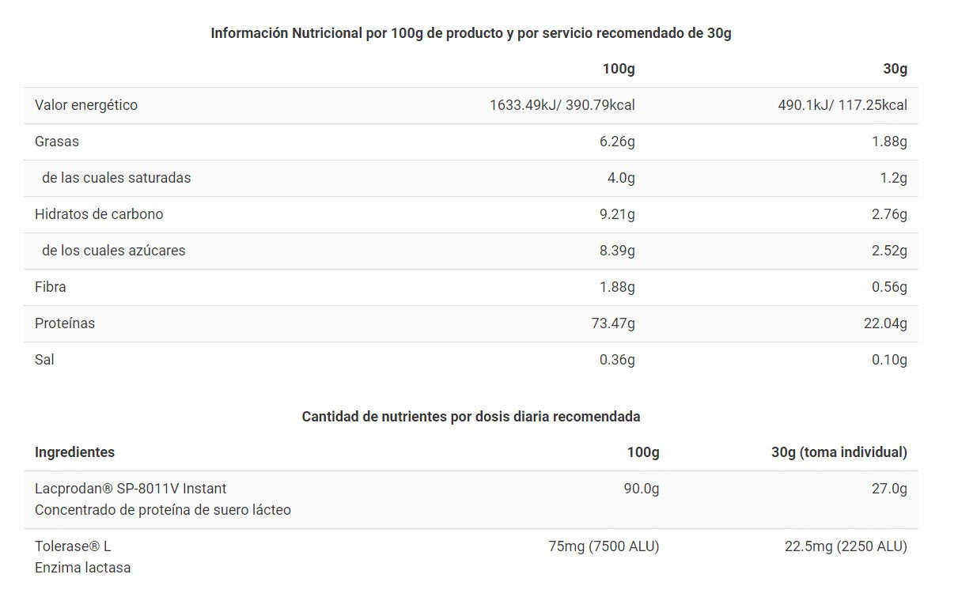This screenshot has width=958, height=597.
Task: Click the 'Tolerase® L' ingredient name
Action: pos(73,546)
